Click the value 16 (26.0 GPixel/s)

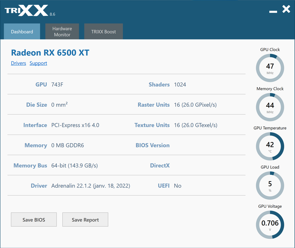coord(195,105)
